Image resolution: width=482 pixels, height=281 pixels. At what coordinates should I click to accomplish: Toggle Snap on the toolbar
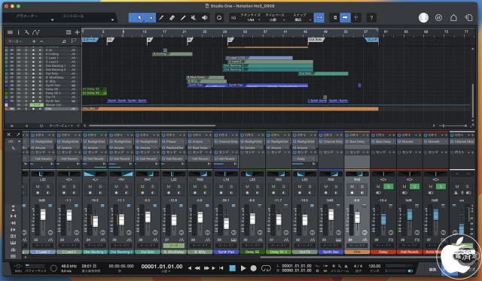319,18
